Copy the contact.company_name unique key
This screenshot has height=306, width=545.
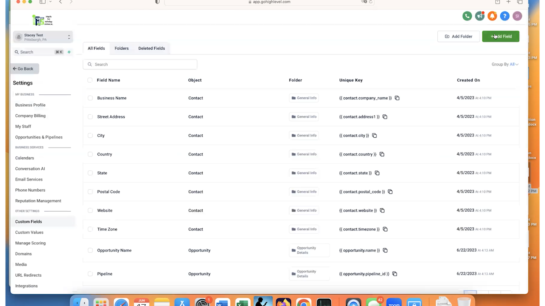(397, 98)
